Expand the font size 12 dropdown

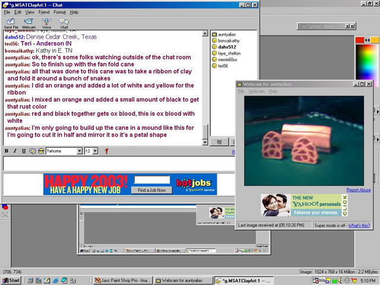[95, 151]
